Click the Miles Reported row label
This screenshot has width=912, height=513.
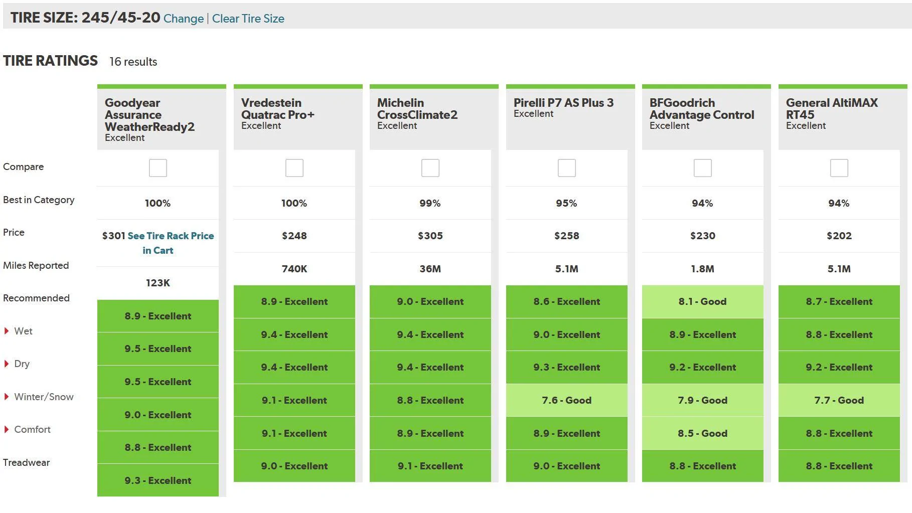pyautogui.click(x=36, y=265)
